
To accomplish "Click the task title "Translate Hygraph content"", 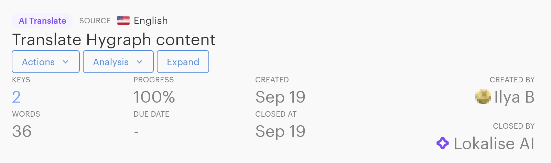I will point(114,40).
